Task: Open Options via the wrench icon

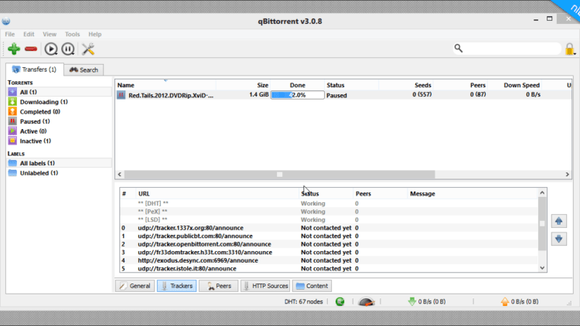Action: pyautogui.click(x=87, y=49)
